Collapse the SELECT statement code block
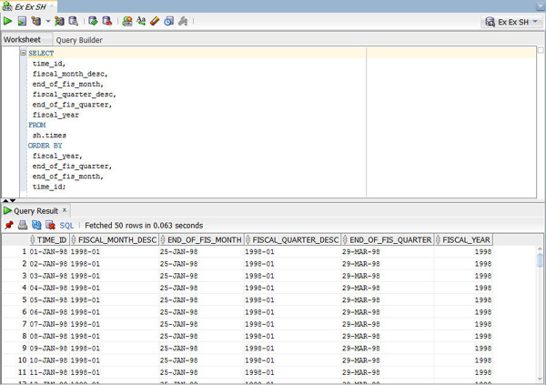The image size is (546, 385). (24, 54)
